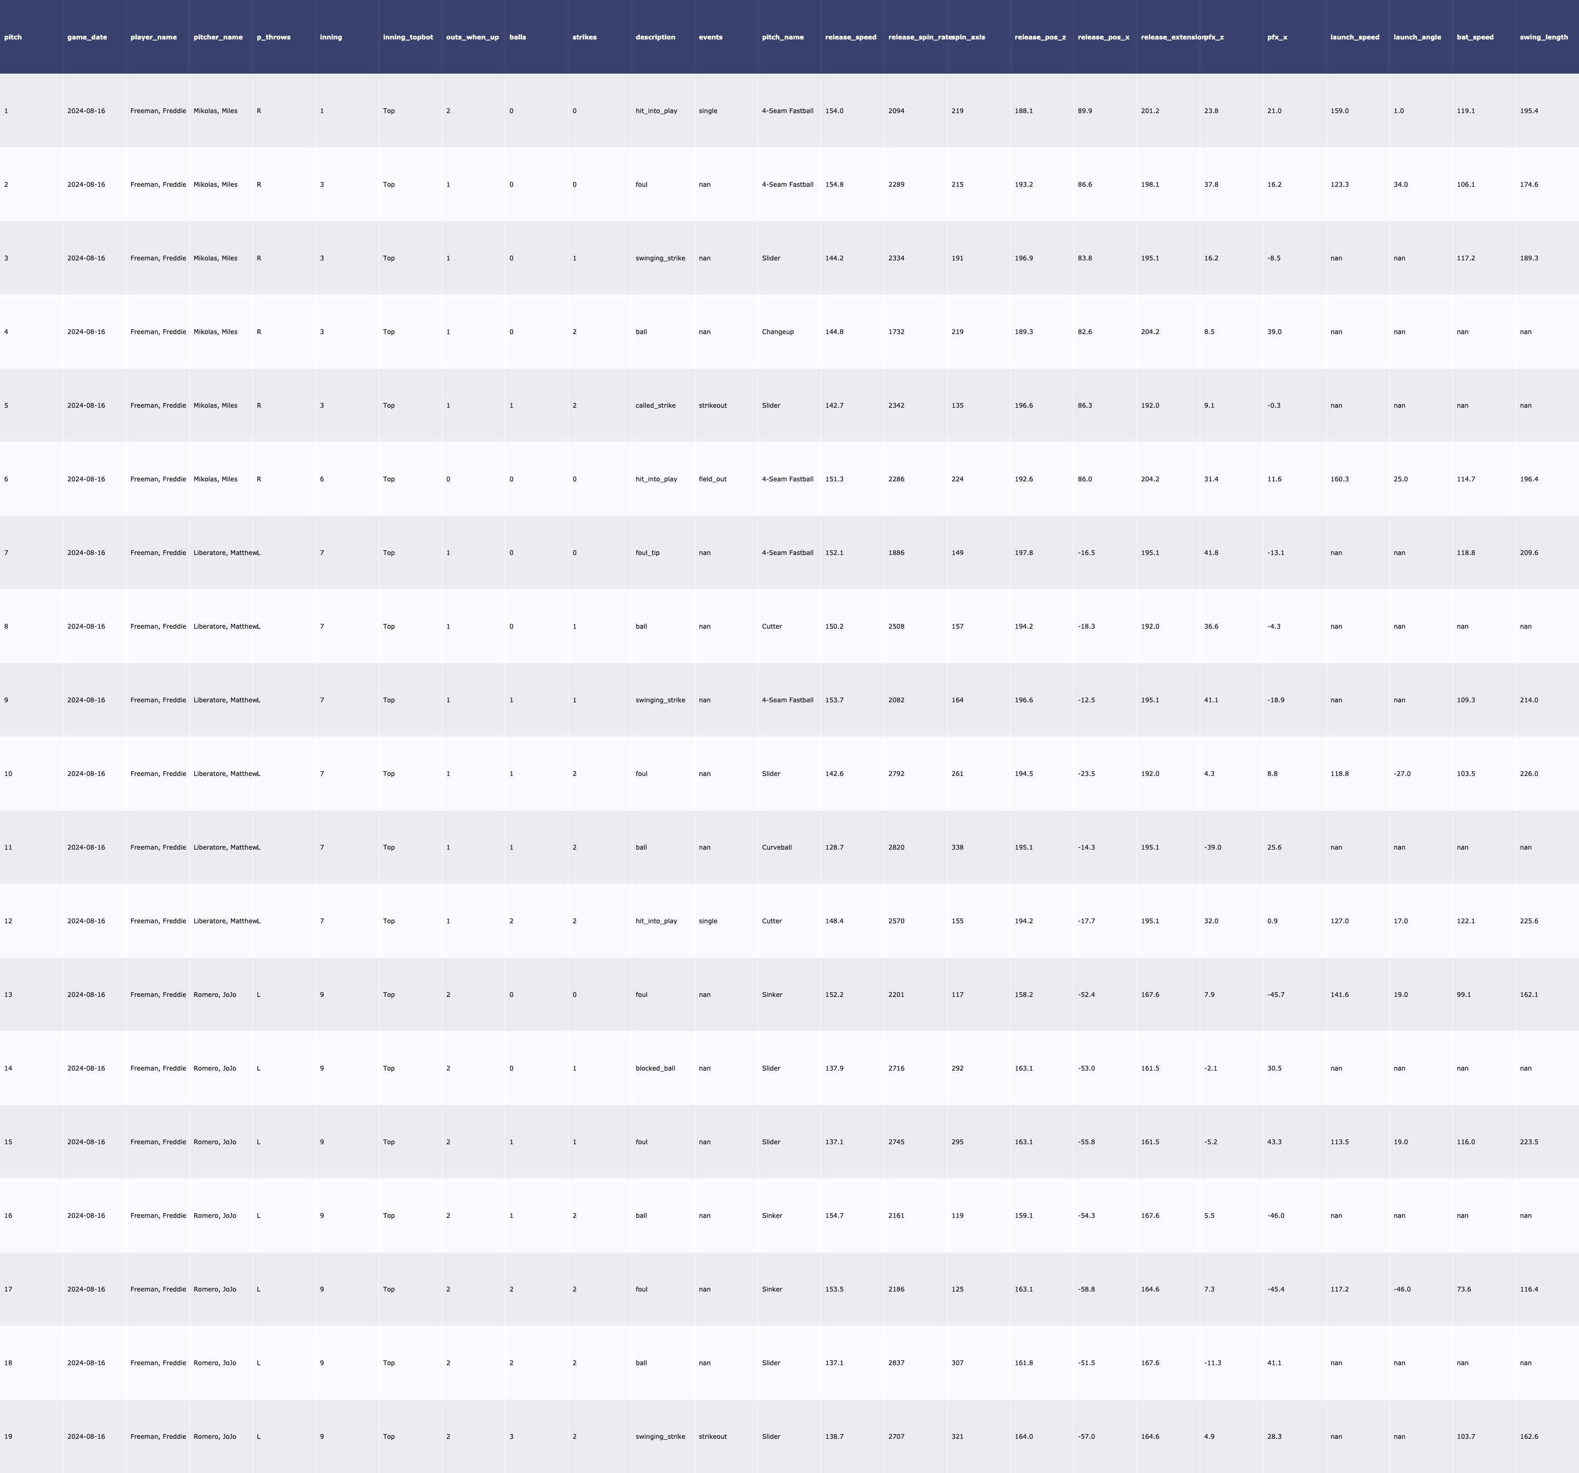Viewport: 1579px width, 1473px height.
Task: Click the called_strike description cell
Action: (x=655, y=406)
